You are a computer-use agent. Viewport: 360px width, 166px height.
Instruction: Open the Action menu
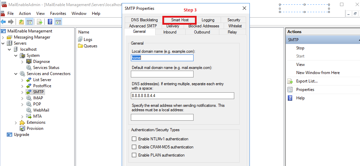25,14
